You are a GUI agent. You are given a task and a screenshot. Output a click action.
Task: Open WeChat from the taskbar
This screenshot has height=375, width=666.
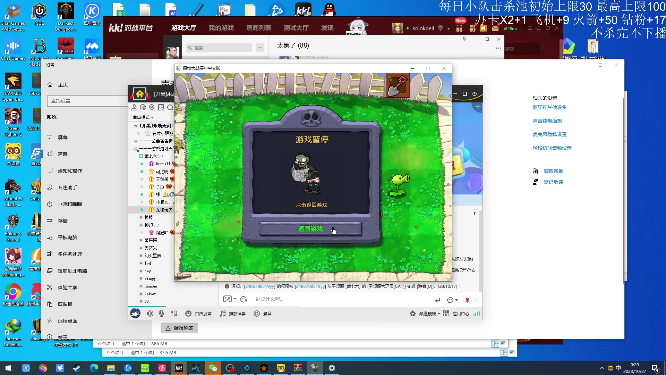213,368
